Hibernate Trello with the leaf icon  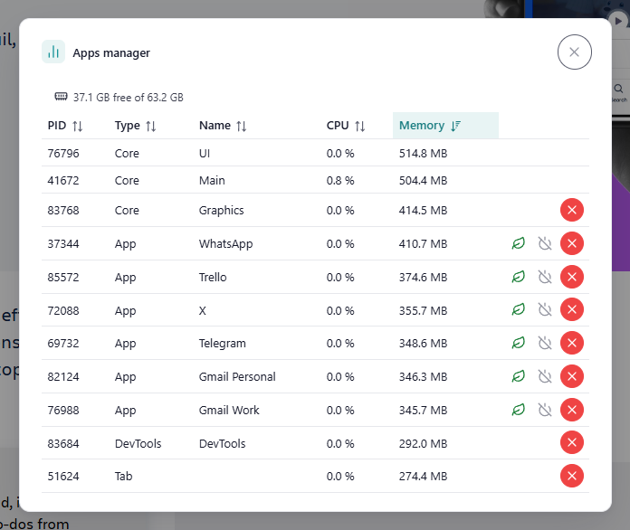pos(519,277)
